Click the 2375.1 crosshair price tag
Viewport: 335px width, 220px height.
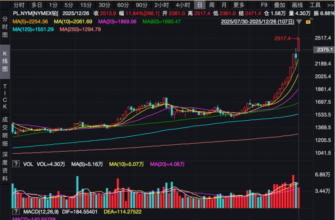click(x=325, y=49)
